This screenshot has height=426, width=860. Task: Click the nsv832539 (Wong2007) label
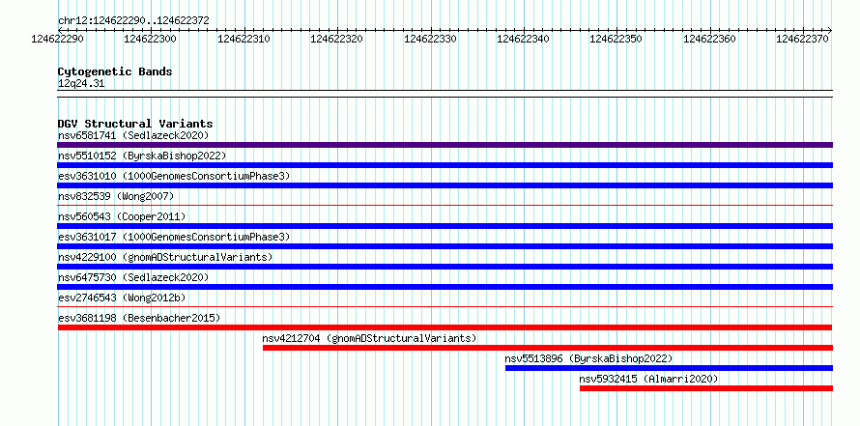[x=116, y=196]
